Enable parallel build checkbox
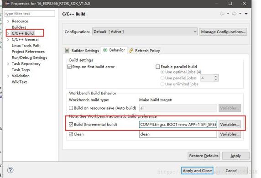Image resolution: width=261 pixels, height=178 pixels. 157,67
